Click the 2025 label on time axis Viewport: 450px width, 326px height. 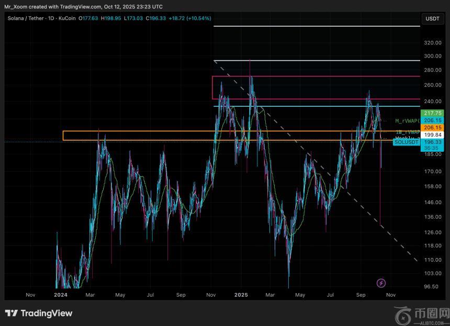(x=240, y=295)
